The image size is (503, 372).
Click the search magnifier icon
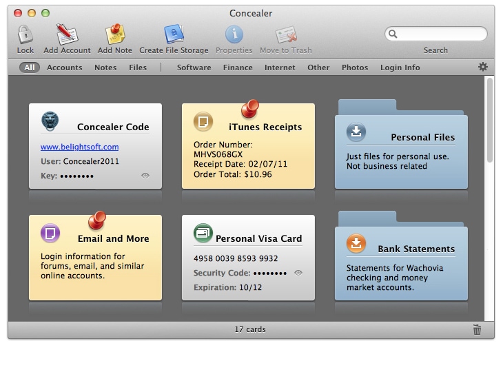(393, 34)
